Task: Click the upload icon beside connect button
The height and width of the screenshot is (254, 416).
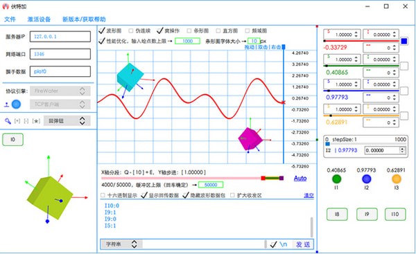Action: click(x=7, y=105)
